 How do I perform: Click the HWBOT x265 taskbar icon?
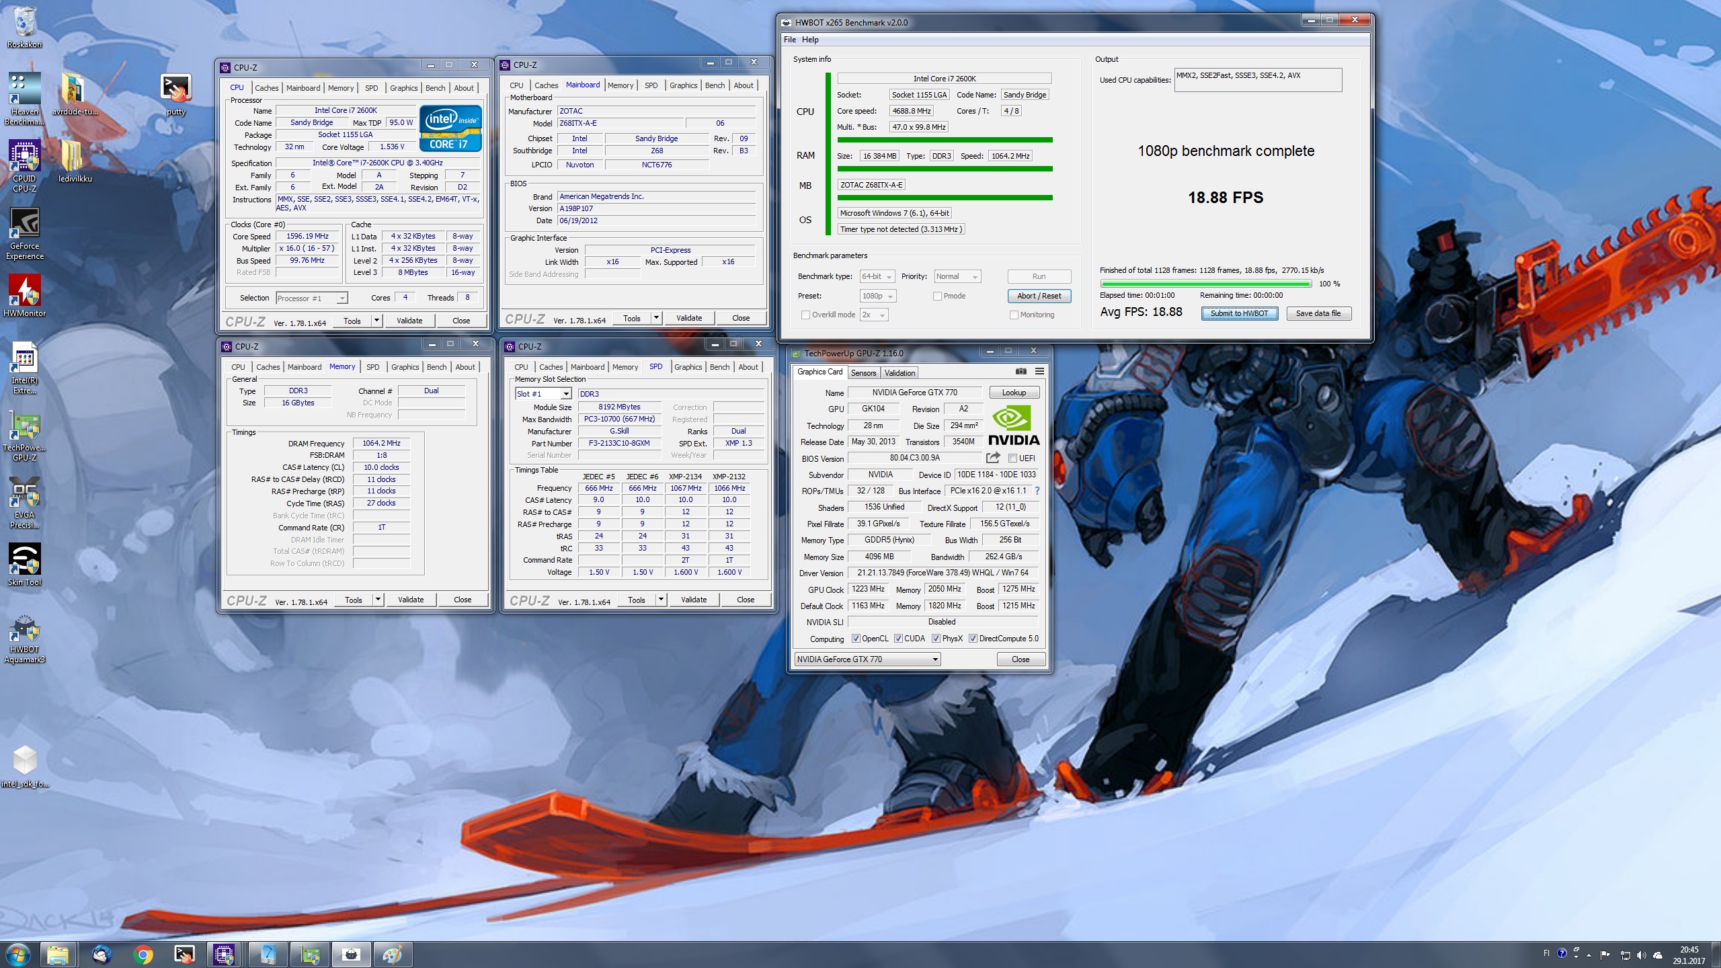351,955
